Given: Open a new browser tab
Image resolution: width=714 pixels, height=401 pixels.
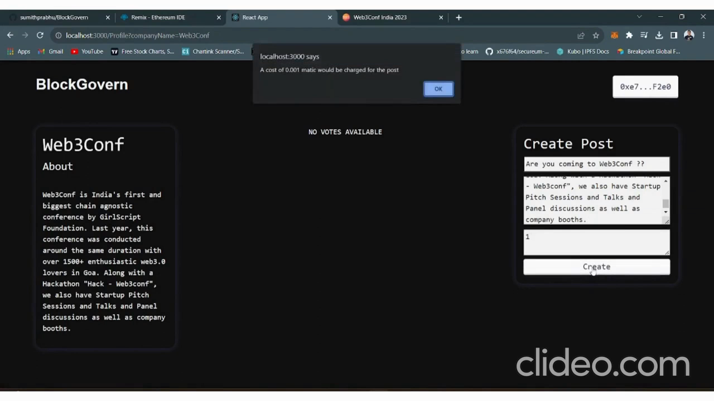Looking at the screenshot, I should pyautogui.click(x=459, y=17).
